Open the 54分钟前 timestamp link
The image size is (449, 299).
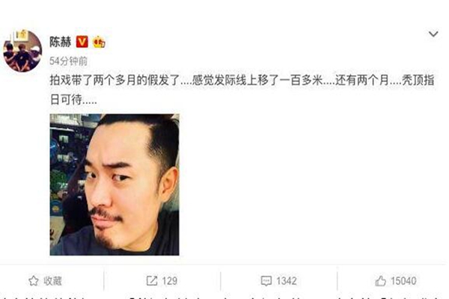(68, 61)
